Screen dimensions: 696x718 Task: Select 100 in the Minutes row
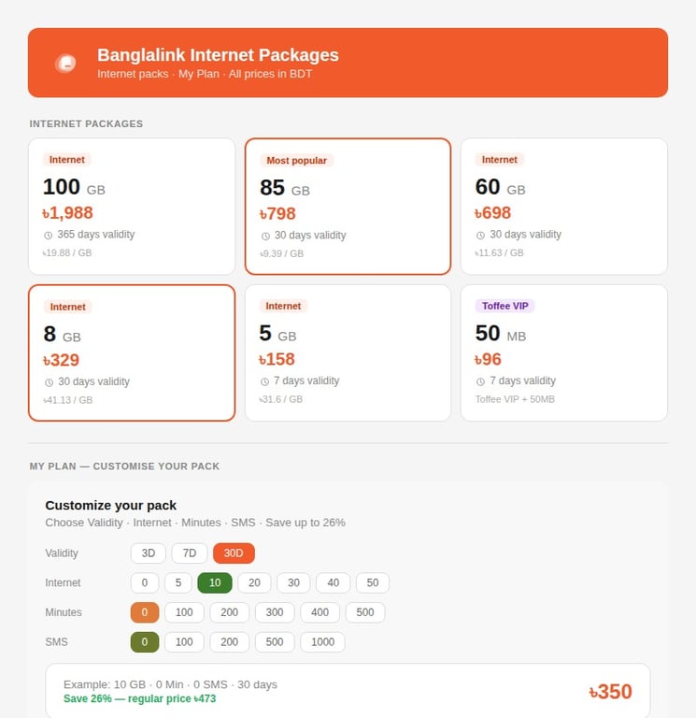(184, 612)
